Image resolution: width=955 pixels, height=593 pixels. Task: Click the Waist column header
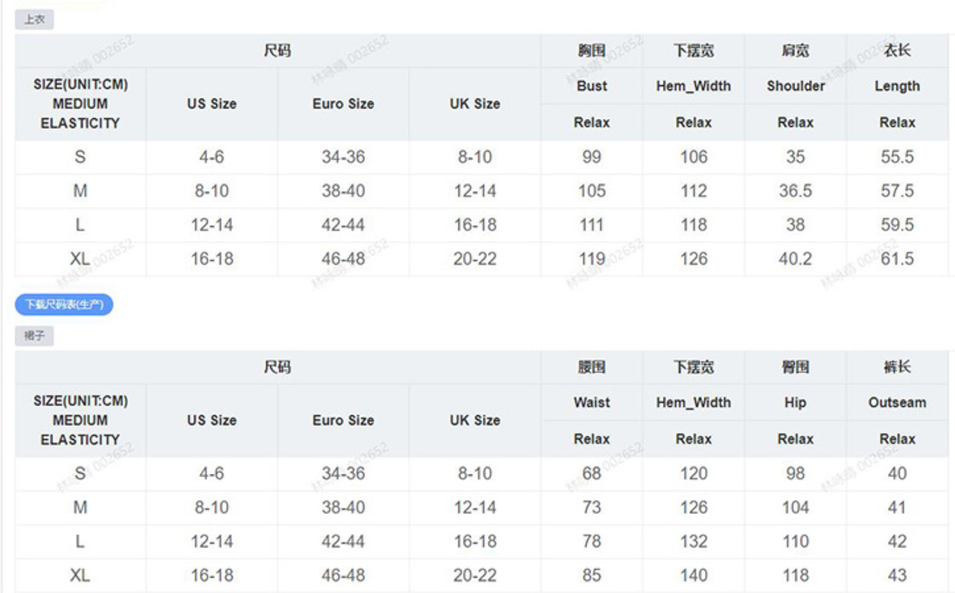pos(592,402)
